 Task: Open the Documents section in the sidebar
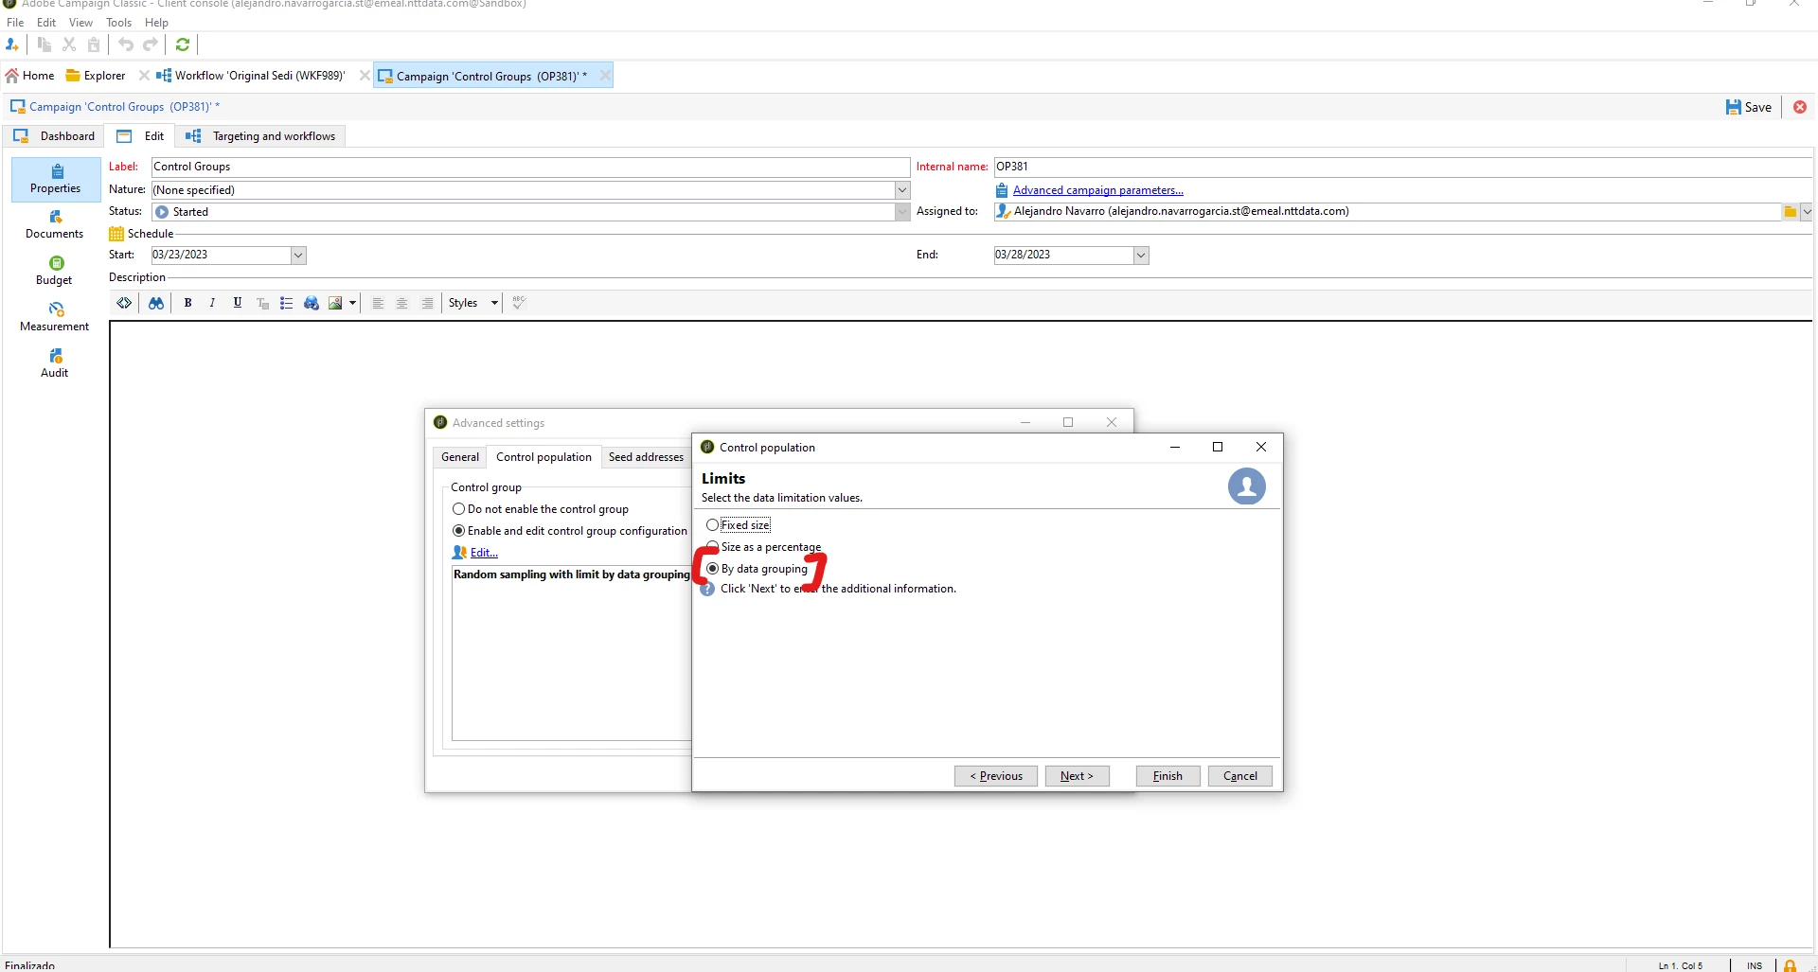55,225
